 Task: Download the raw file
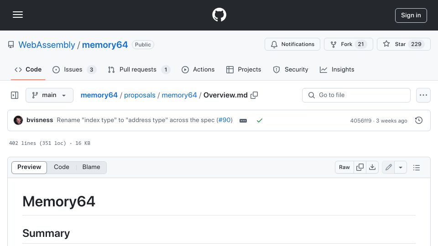[372, 167]
